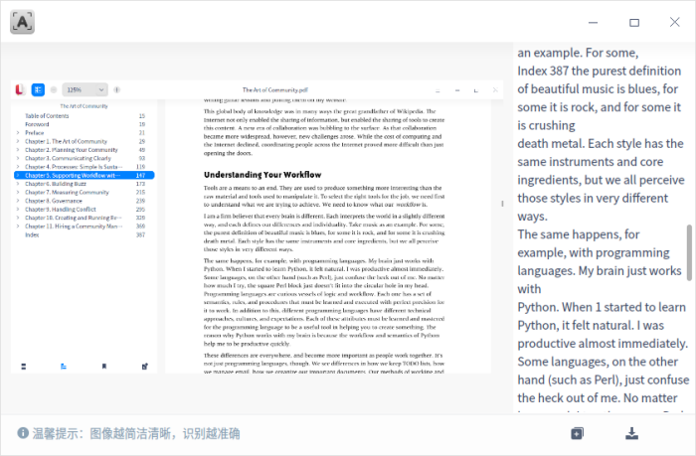Select 'Chapter 1. The Art of Community' row

coord(85,141)
